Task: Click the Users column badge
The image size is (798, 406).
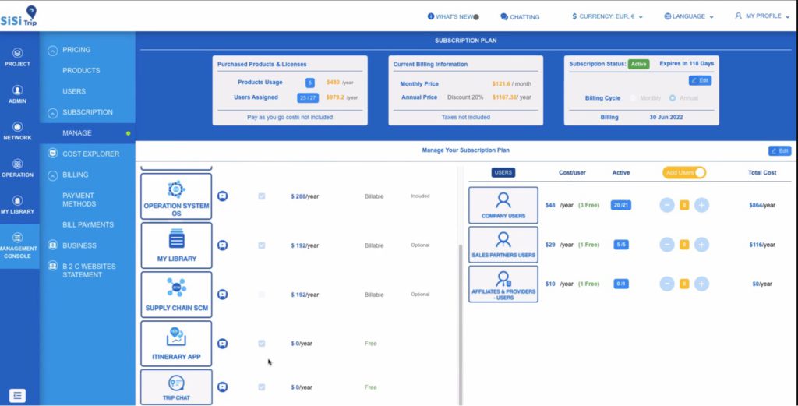Action: click(503, 172)
